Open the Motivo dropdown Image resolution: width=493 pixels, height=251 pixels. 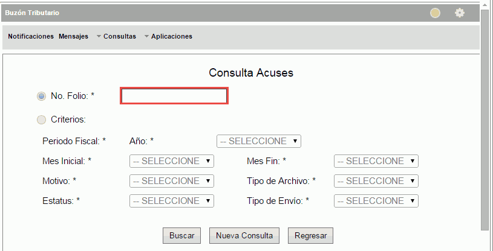[x=172, y=181]
